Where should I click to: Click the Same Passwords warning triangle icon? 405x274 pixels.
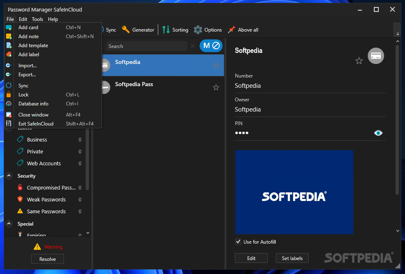pos(20,211)
